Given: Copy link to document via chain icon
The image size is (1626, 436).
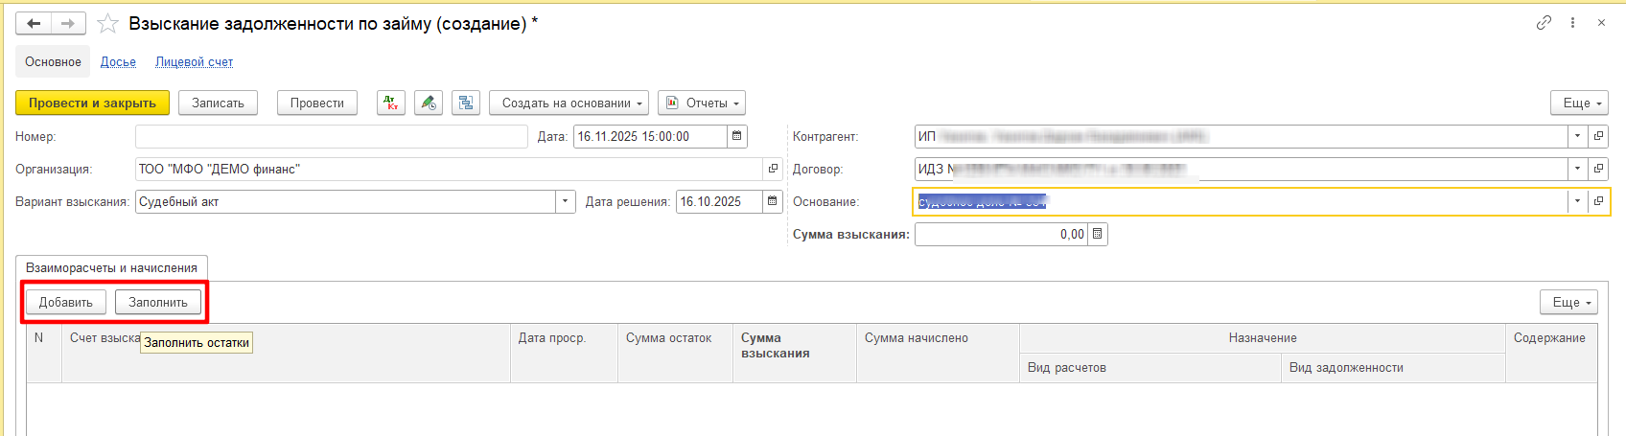Looking at the screenshot, I should pos(1544,23).
